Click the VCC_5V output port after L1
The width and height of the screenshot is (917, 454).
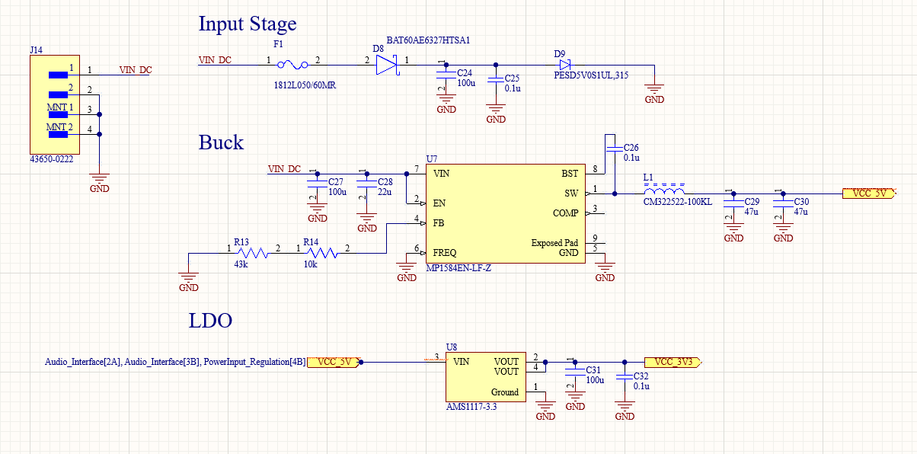871,193
